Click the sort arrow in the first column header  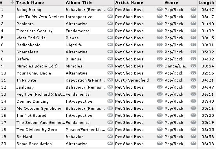pos(12,2)
